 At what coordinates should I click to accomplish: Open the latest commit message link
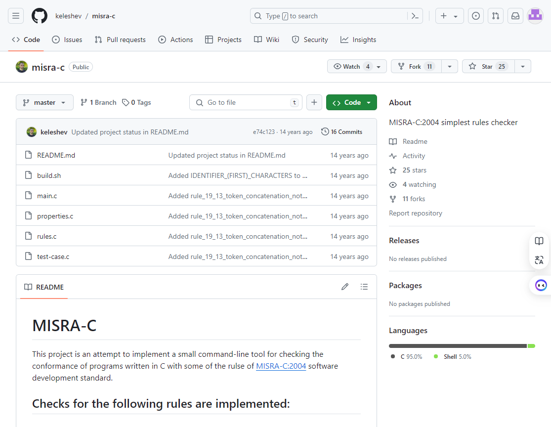[x=130, y=132]
